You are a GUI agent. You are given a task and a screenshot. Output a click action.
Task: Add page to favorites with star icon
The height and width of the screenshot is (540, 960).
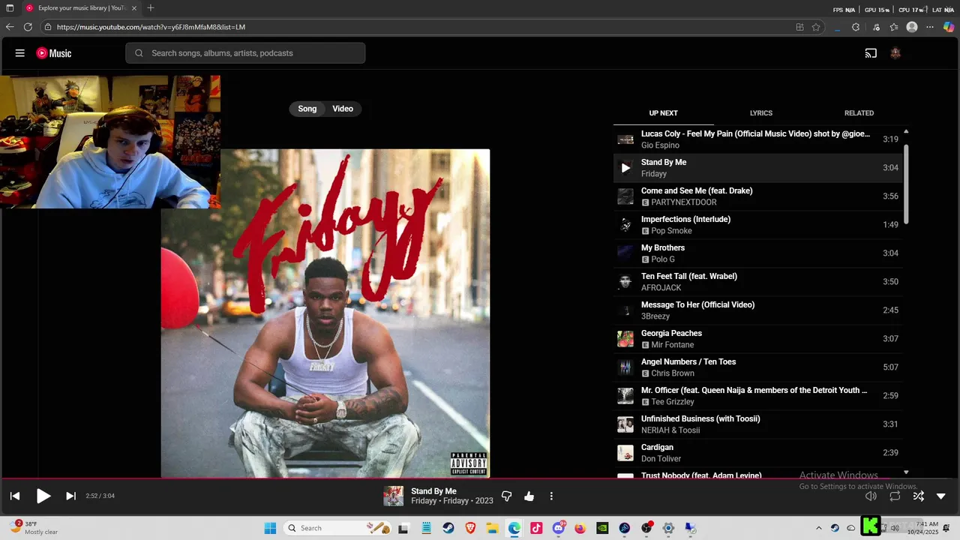(816, 27)
